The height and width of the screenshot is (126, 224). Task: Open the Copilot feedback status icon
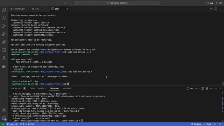(x=215, y=124)
